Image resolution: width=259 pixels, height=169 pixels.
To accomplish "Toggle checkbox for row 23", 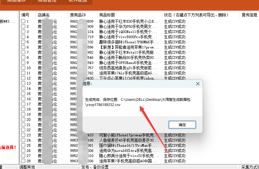I will coord(23,135).
